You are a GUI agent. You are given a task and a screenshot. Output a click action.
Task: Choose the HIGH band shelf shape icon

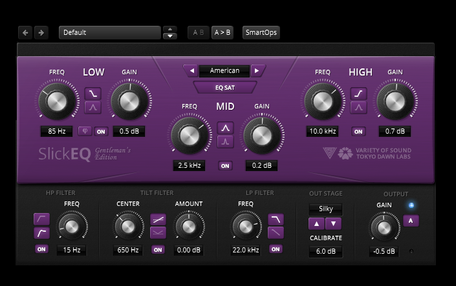[358, 94]
